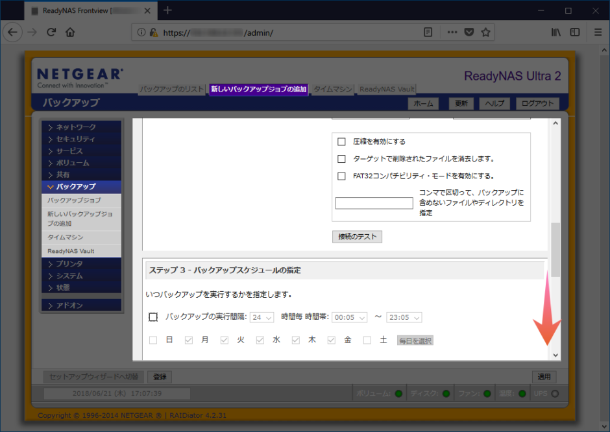Click the 接続のテスト button

click(356, 236)
